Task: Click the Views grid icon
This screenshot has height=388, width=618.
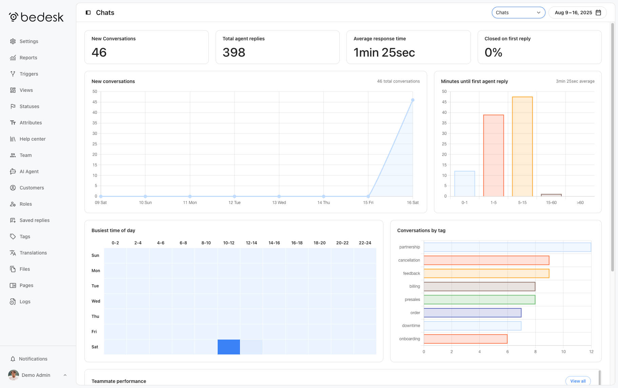Action: pos(13,90)
